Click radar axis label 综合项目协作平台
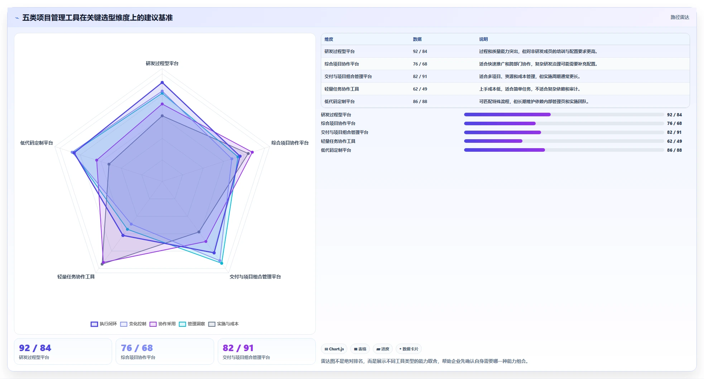This screenshot has width=704, height=379. 290,143
